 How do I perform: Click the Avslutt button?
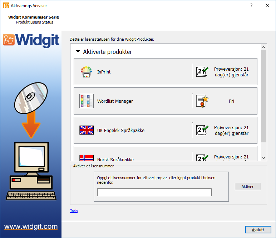pyautogui.click(x=258, y=230)
